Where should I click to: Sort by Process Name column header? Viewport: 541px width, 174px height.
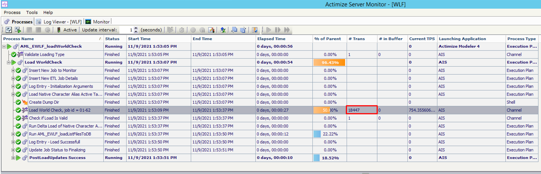53,39
